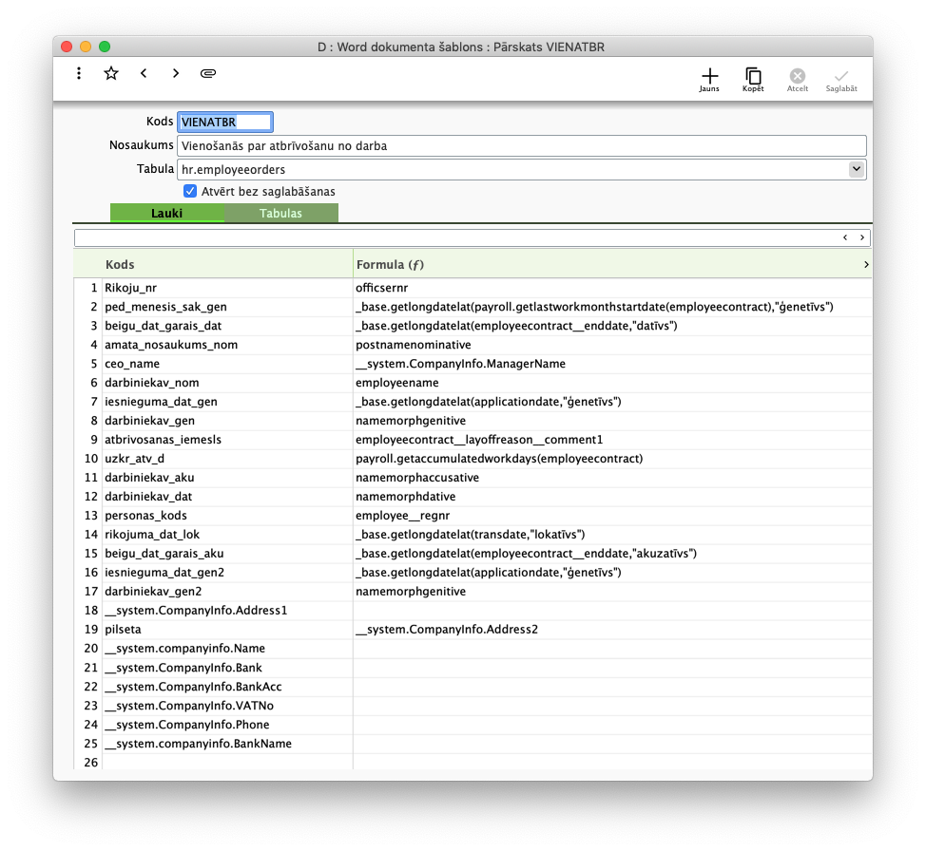Select beigu_dat_garais_dat code cell
This screenshot has height=851, width=926.
tap(227, 326)
